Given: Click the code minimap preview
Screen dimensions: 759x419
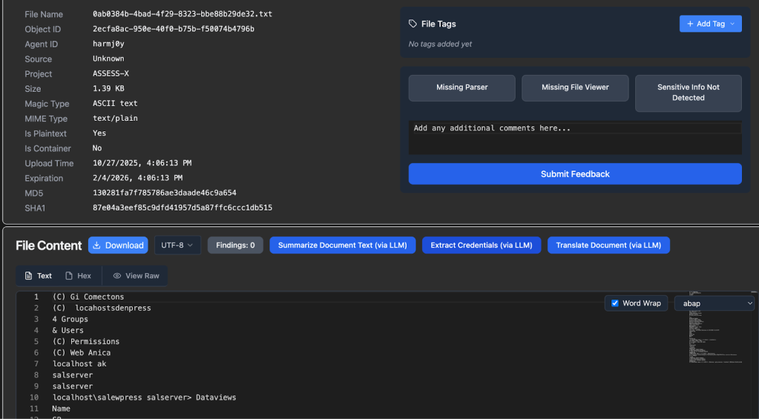Looking at the screenshot, I should click(712, 326).
